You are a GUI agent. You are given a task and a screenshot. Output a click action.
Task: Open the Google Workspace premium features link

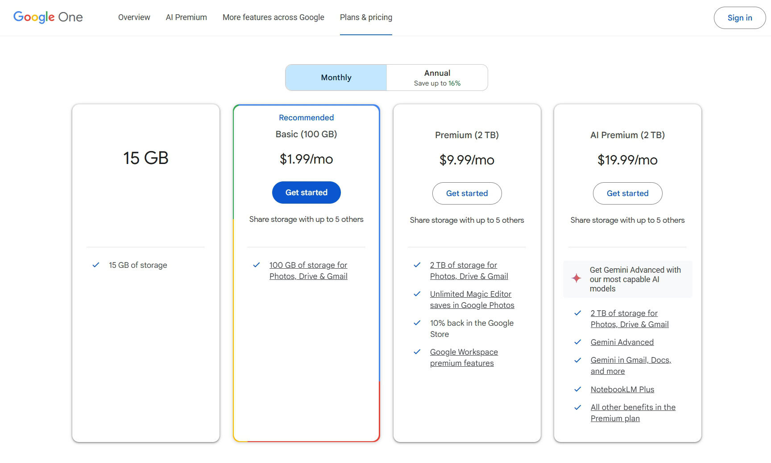click(x=464, y=357)
